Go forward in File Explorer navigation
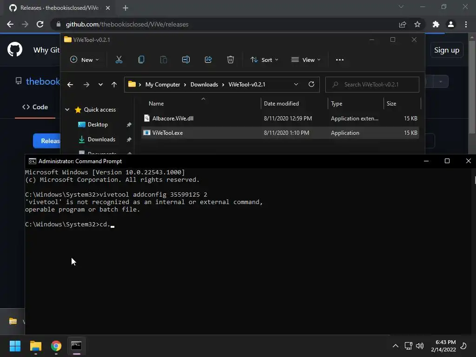 point(86,85)
